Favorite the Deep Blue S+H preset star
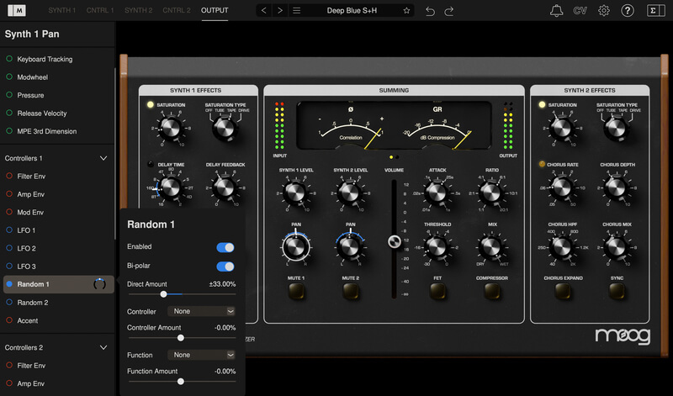673x396 pixels. pos(406,11)
